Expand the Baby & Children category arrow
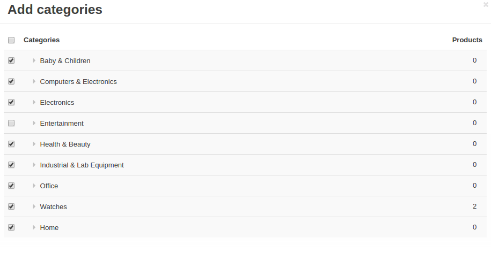 (x=34, y=60)
